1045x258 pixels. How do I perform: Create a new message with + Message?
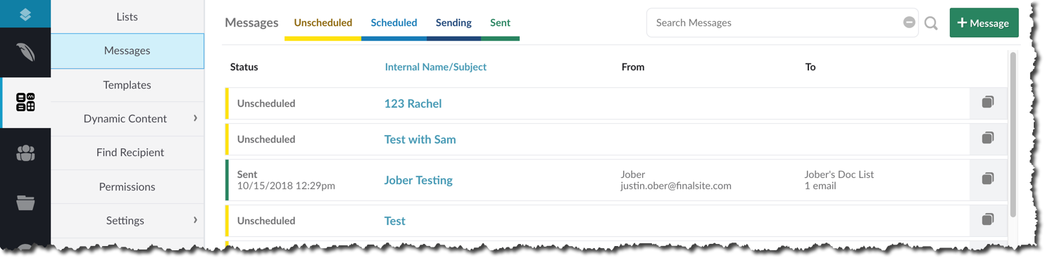(x=984, y=22)
